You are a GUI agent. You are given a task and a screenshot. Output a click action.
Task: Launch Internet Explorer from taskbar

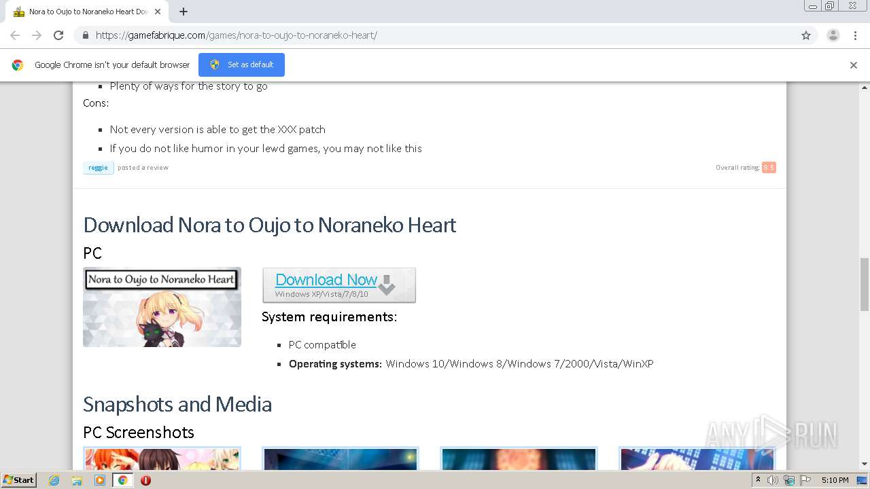coord(54,480)
